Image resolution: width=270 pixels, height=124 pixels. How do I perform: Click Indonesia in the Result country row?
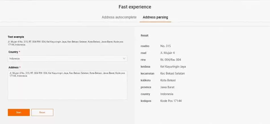click(167, 94)
